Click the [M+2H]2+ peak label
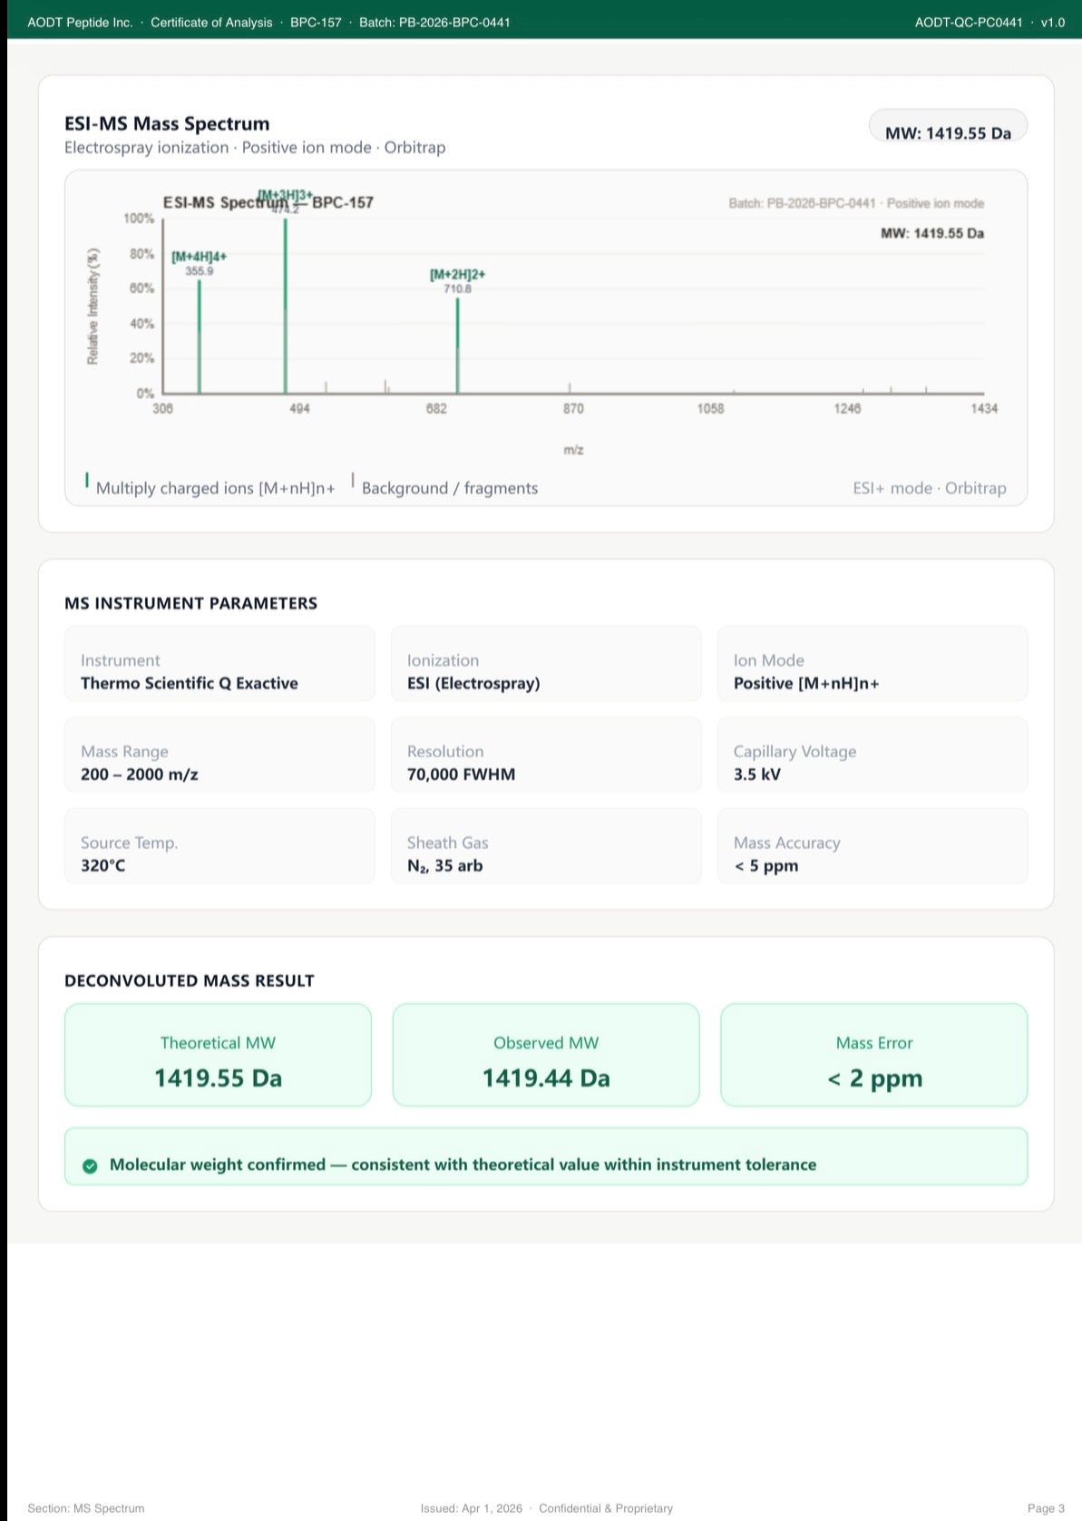Viewport: 1082px width, 1521px height. [x=458, y=274]
